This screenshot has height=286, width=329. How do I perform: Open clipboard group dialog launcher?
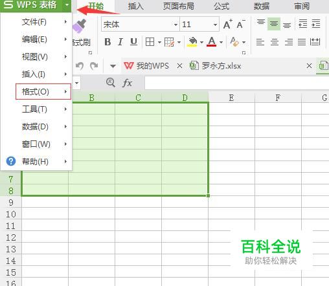point(91,53)
